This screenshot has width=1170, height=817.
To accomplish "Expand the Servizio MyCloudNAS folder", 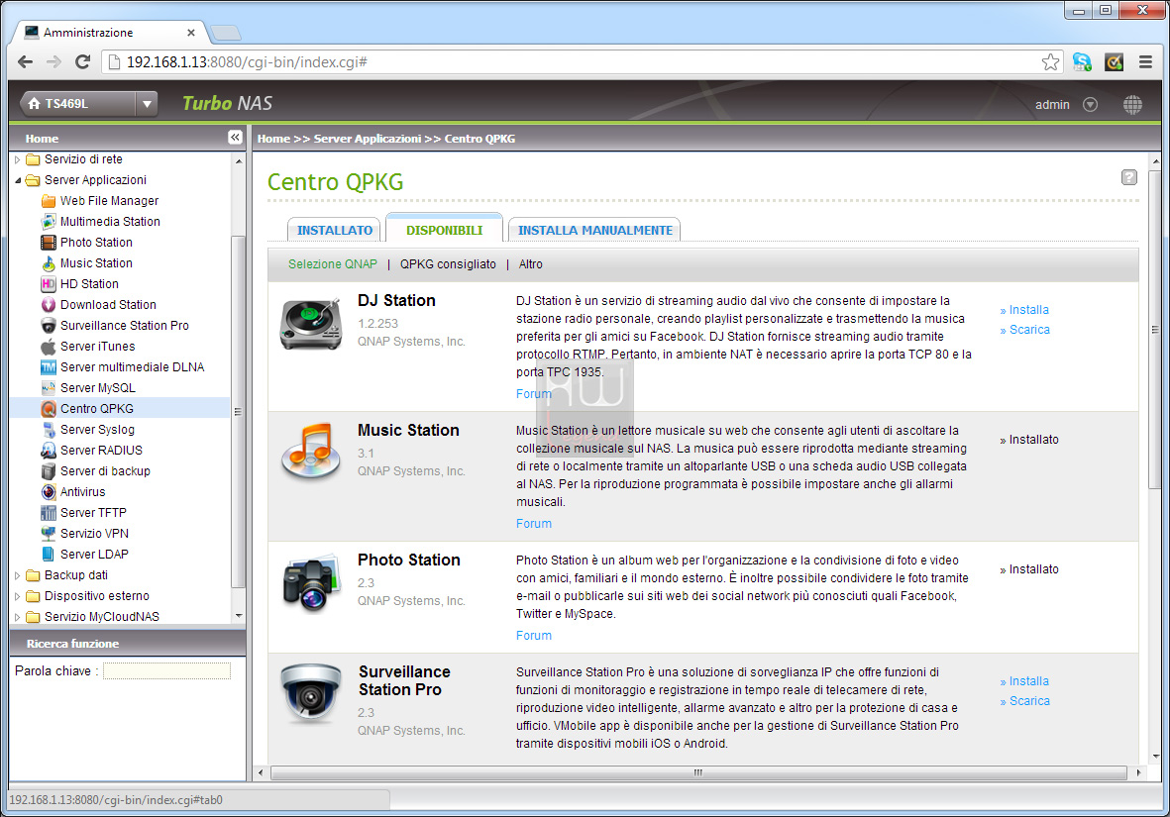I will 17,617.
